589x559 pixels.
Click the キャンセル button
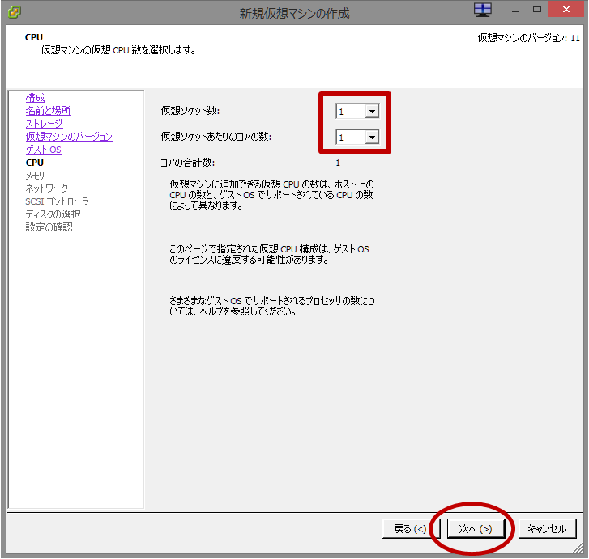click(547, 528)
